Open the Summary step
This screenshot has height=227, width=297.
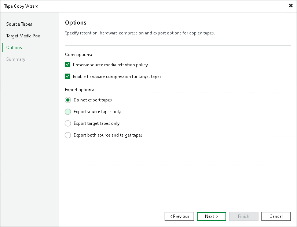[x=16, y=59]
